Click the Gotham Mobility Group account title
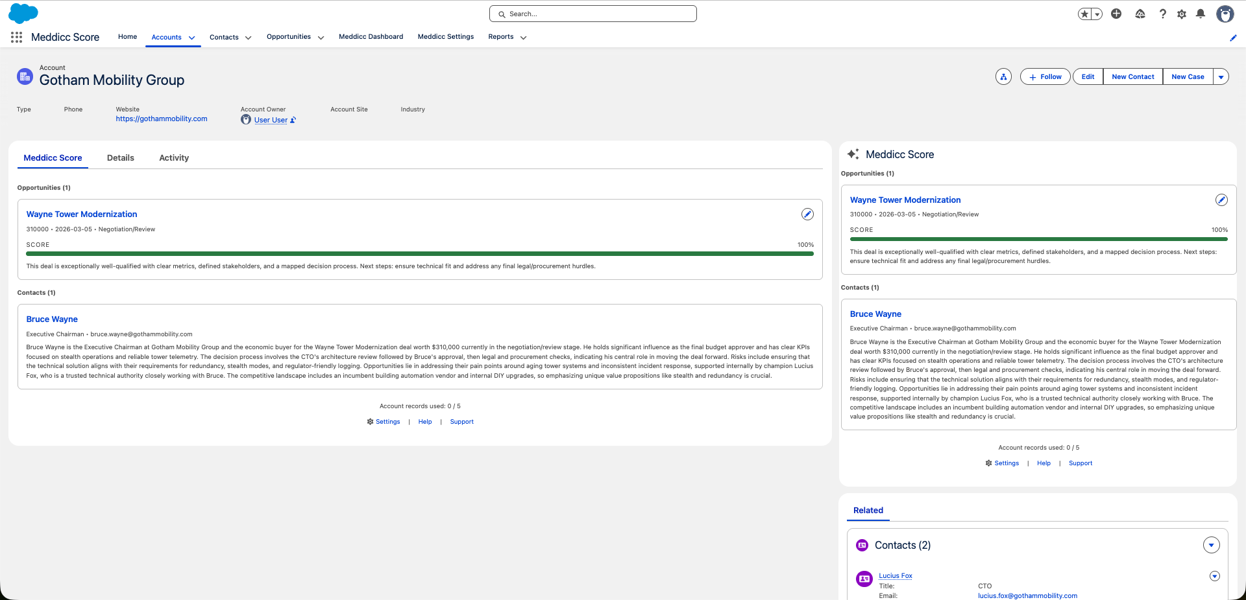This screenshot has height=600, width=1246. tap(112, 80)
